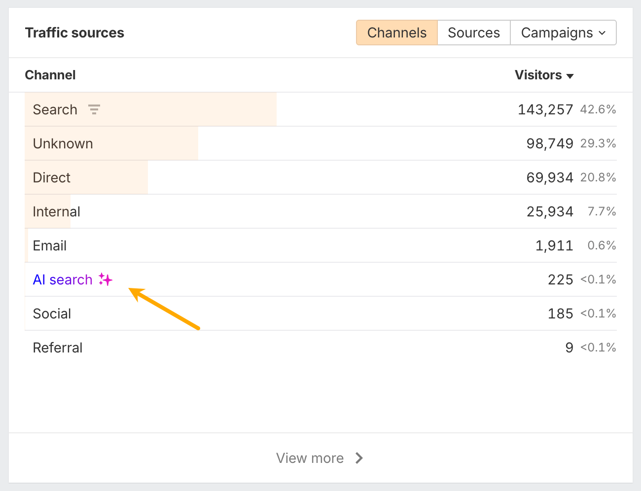Screen dimensions: 641x491
Task: Click the downward chevron inside Campaigns
Action: [x=602, y=33]
